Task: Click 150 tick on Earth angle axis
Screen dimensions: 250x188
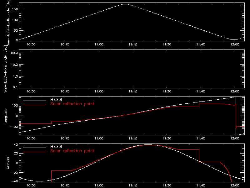Action: pyautogui.click(x=15, y=9)
